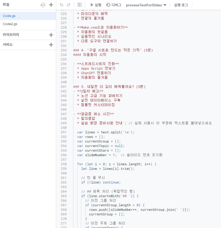Select the 파일 panel header
Screen dimensions: 221x228
6,5
